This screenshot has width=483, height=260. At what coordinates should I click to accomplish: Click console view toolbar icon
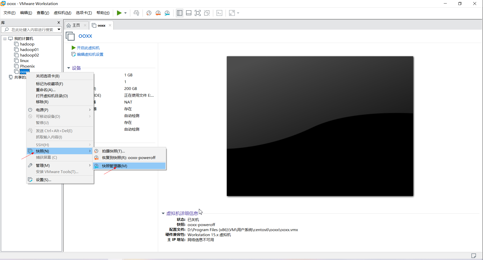[219, 13]
